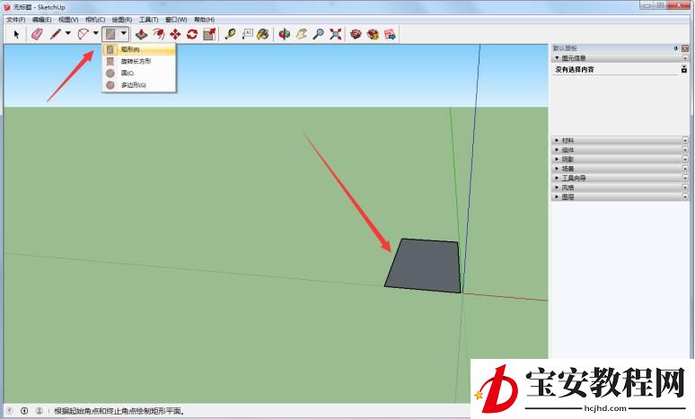Select the Orbit tool
This screenshot has width=695, height=419.
[x=284, y=34]
